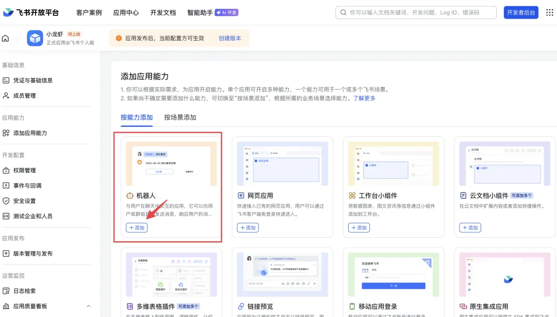557x317 pixels.
Task: Click the home icon in the app header
Action: [x=5, y=38]
